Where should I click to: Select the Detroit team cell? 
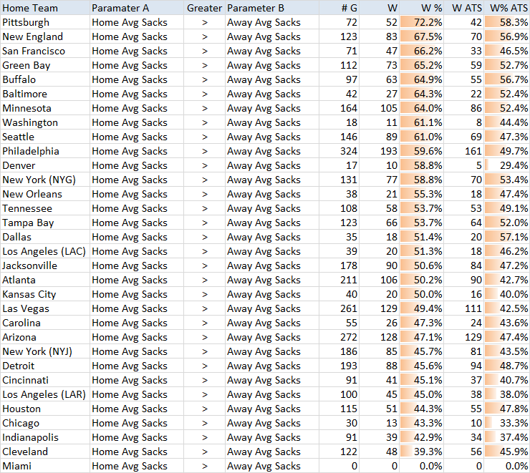pos(45,366)
